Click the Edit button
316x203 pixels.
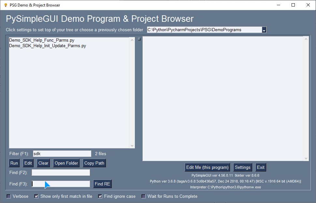[x=28, y=163]
